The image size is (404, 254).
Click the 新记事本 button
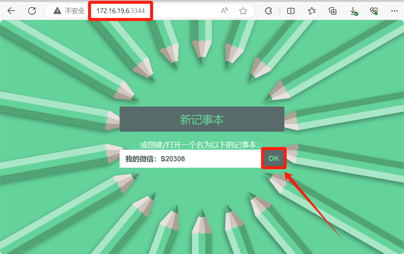click(x=202, y=119)
